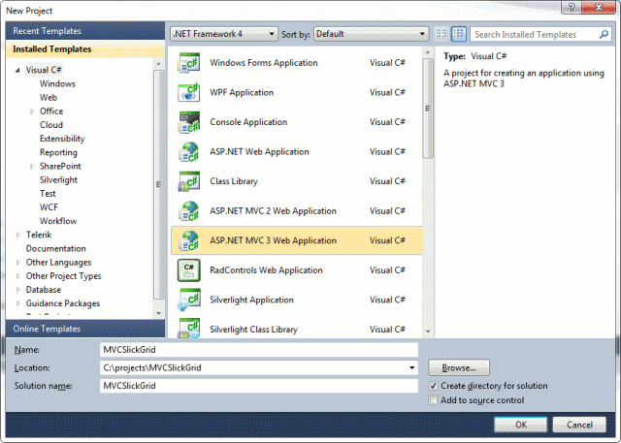Click the tree panel scrollbar thumb
Viewport: 621px width, 443px height.
158,184
